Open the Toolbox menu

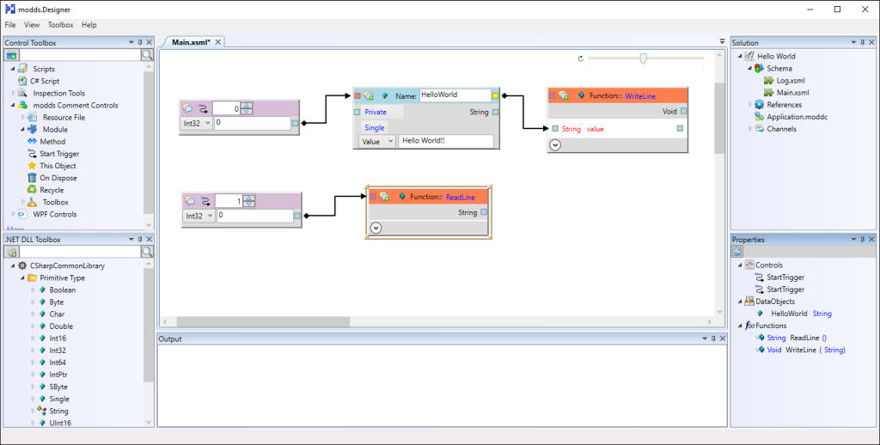pos(61,25)
